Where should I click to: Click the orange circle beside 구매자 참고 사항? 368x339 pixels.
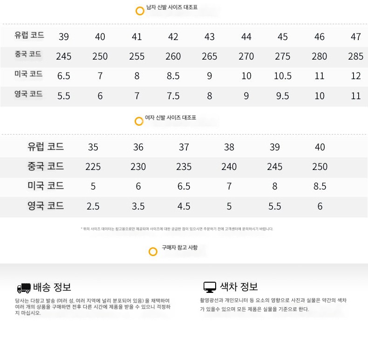(x=153, y=252)
